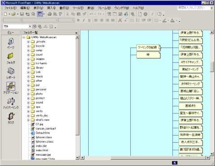Expand the photo folder
Image resolution: width=215 pixels, height=166 pixels.
[28, 94]
